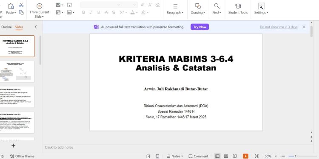
Task: Open Student Tools
Action: click(238, 9)
